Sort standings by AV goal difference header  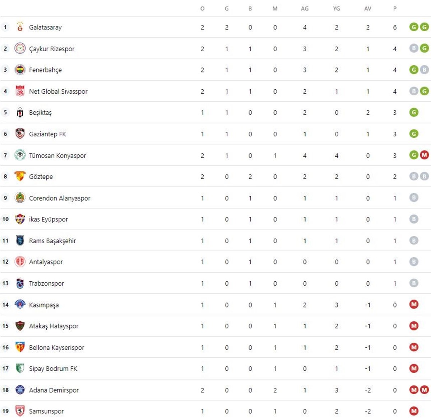[367, 9]
